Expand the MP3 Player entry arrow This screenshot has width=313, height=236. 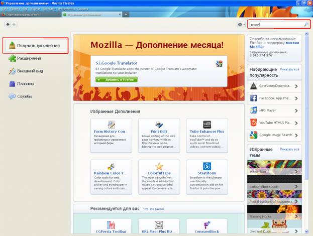[x=296, y=110]
